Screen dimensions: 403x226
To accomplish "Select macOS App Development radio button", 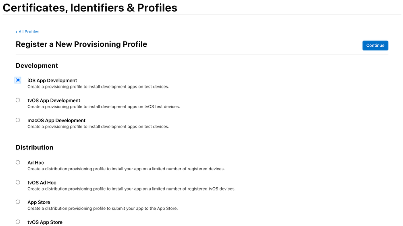I will click(18, 120).
